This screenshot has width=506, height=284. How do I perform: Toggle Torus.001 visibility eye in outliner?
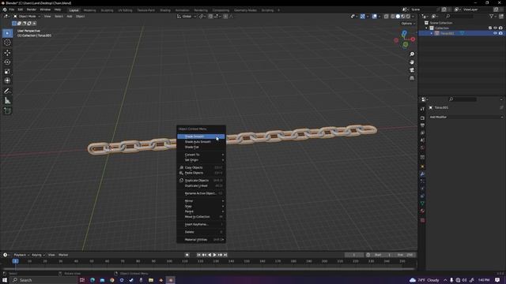[x=495, y=33]
